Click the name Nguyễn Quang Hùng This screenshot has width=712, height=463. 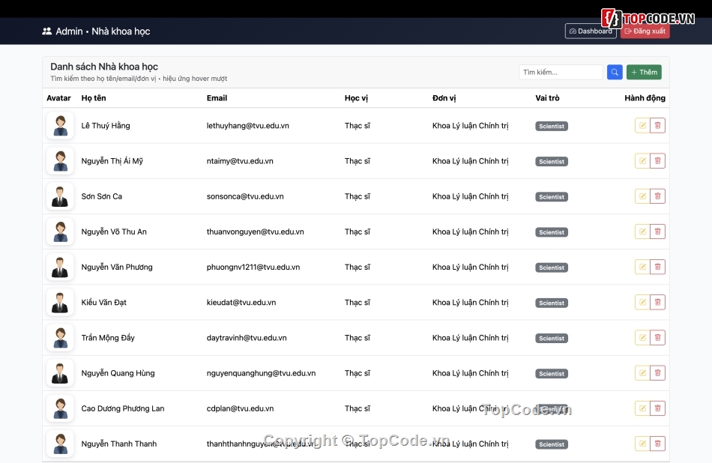[x=118, y=373]
